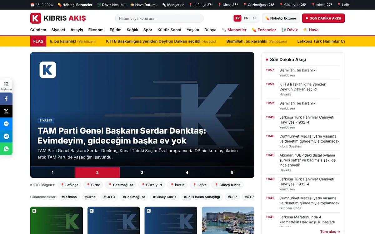Open the Sağlık section
Screen dimensions: 375x234
(x=132, y=30)
